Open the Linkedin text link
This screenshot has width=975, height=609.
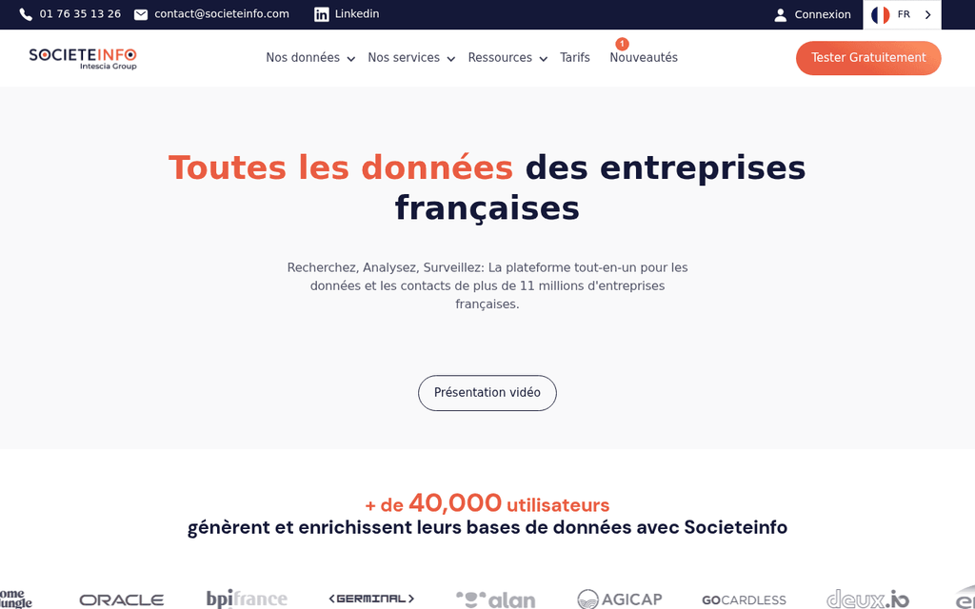[357, 13]
